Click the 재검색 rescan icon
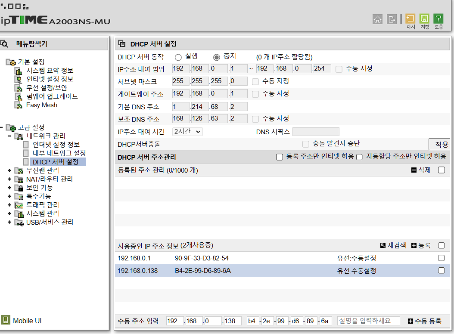454x334 pixels. pos(383,245)
